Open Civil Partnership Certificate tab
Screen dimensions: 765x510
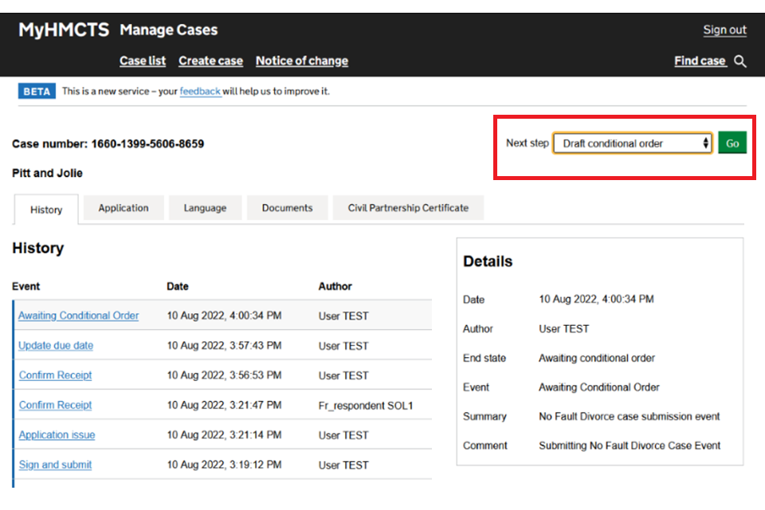[408, 208]
